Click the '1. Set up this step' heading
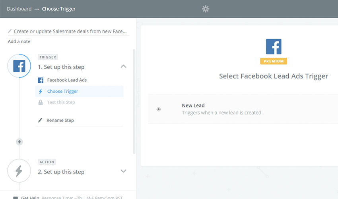338x199 pixels. coord(61,67)
